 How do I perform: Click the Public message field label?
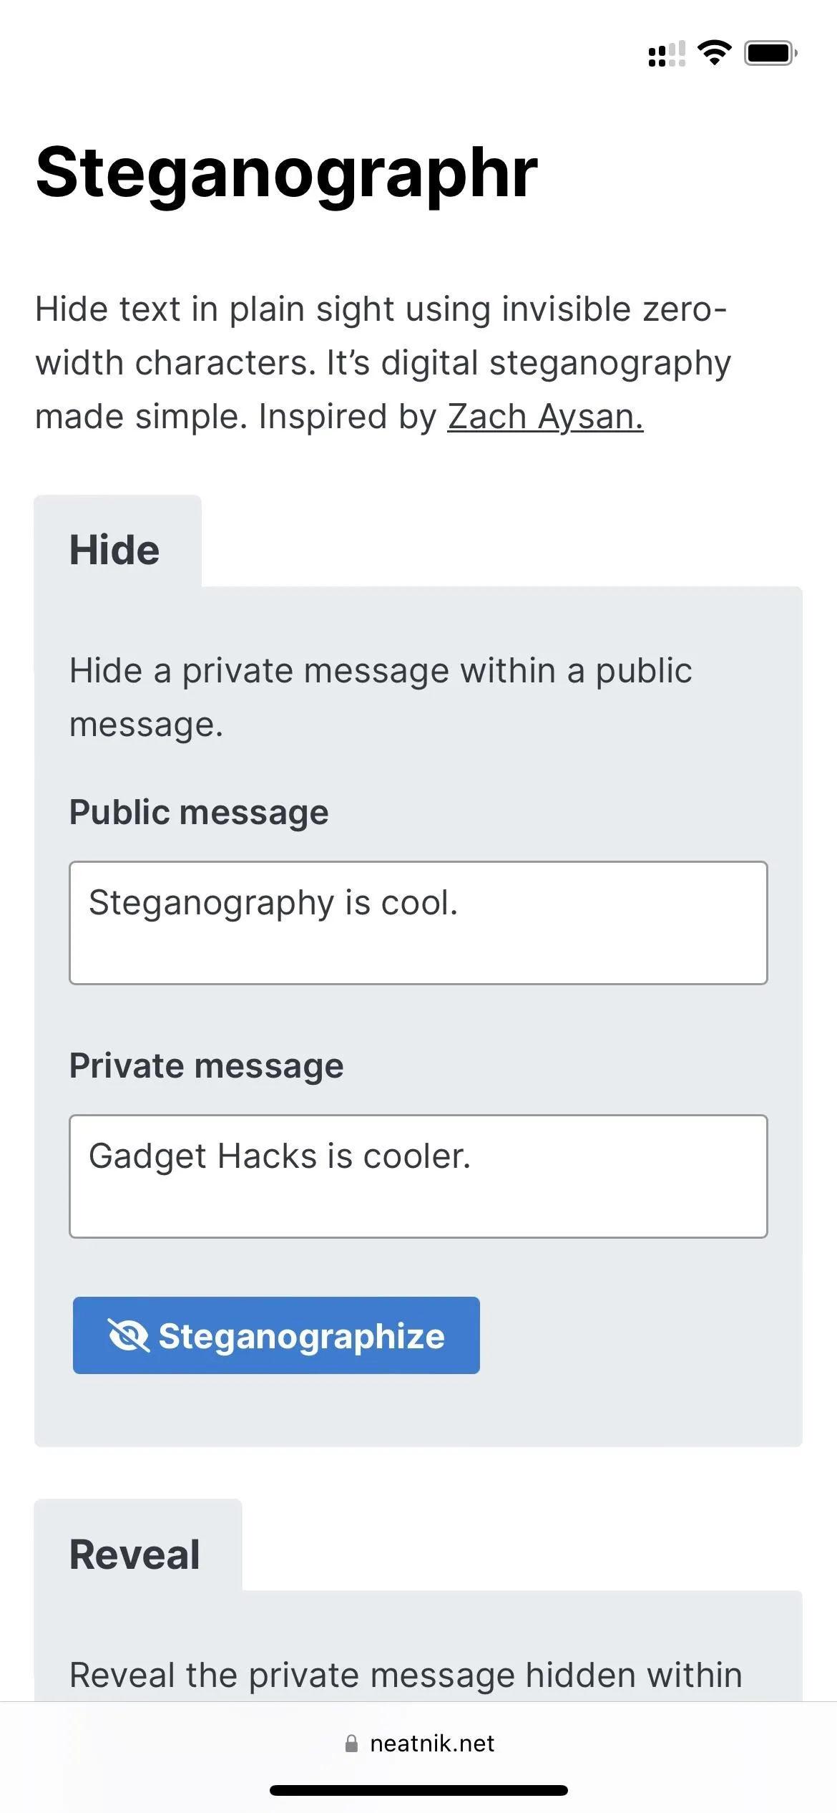(199, 812)
